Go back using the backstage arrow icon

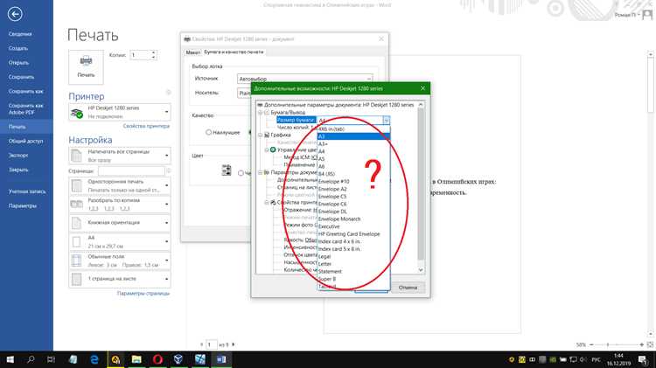pos(15,14)
